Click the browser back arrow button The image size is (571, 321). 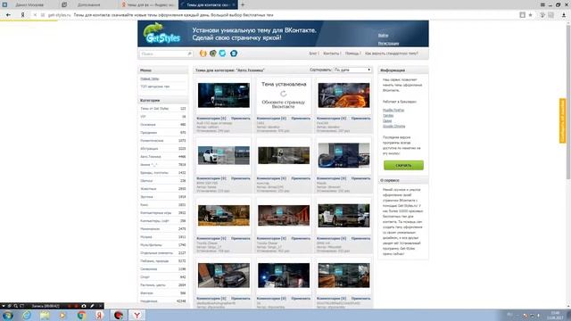coord(8,15)
